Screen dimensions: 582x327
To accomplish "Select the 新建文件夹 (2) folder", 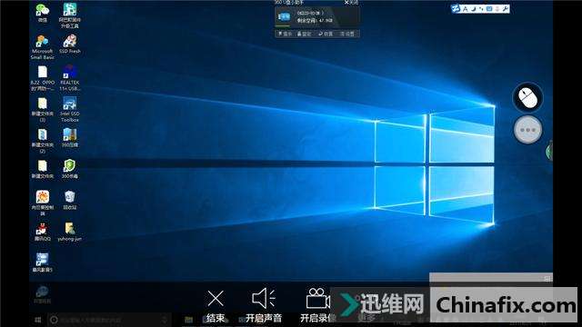I will 43,141.
